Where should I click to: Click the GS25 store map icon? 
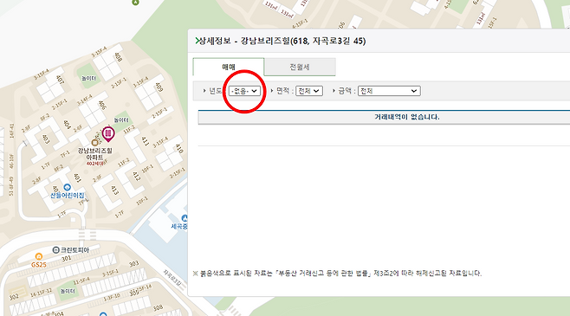point(38,256)
